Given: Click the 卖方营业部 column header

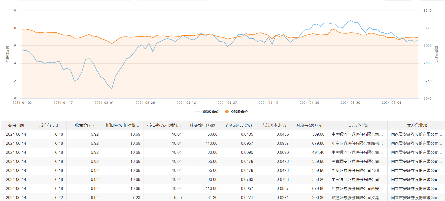Looking at the screenshot, I should point(417,125).
